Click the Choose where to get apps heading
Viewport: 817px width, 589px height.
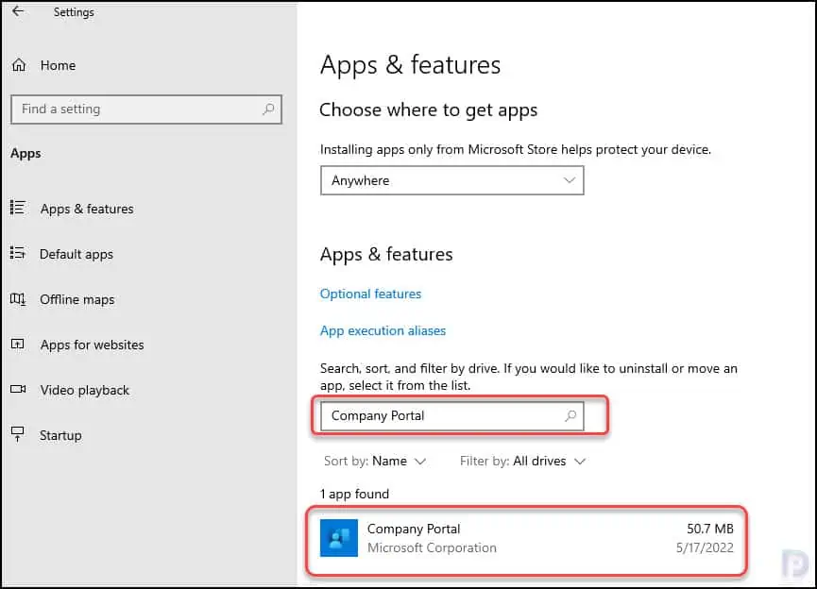(428, 110)
